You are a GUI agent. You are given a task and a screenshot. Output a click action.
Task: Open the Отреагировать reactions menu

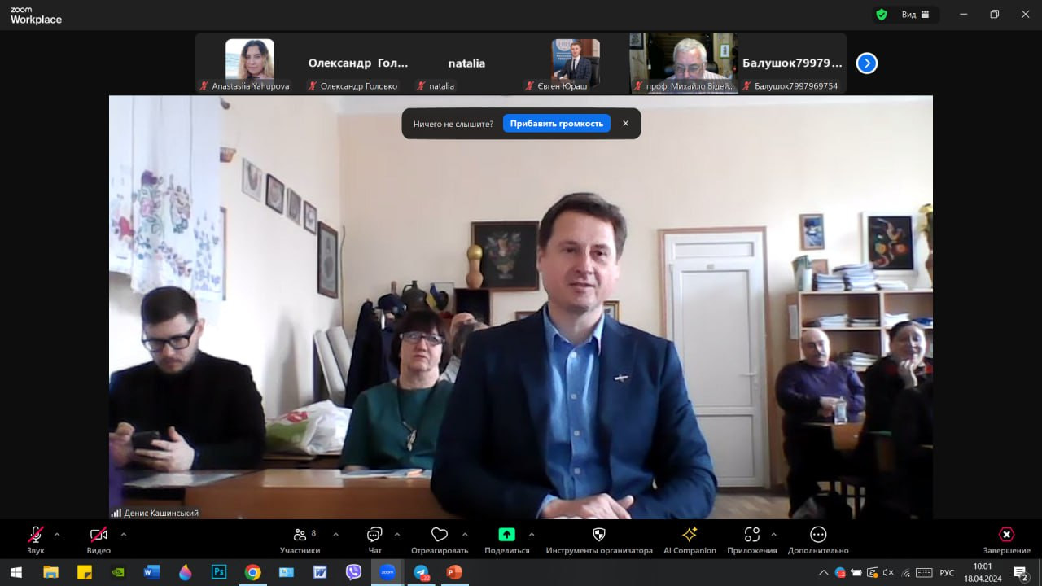(440, 540)
